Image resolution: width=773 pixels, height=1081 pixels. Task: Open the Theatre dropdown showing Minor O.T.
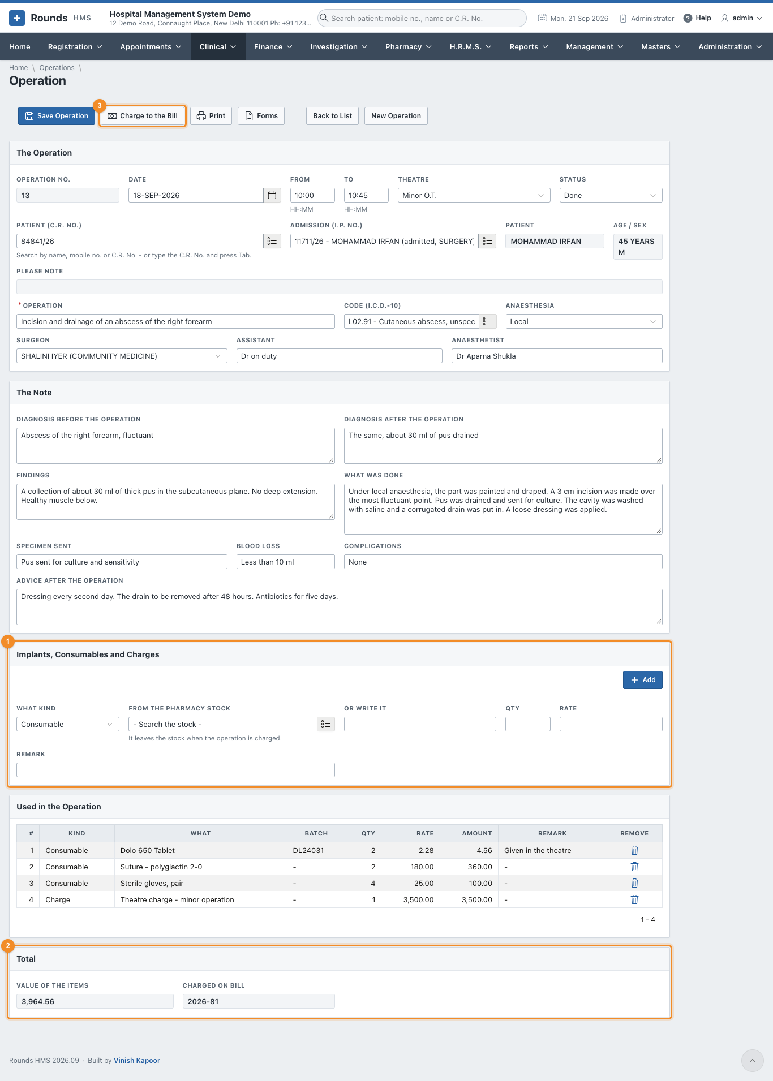(x=474, y=195)
